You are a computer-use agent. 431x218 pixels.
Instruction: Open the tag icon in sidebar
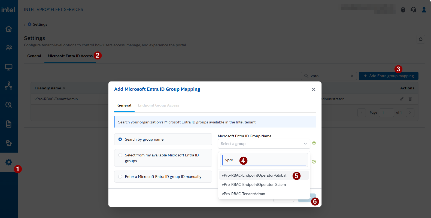point(9,143)
